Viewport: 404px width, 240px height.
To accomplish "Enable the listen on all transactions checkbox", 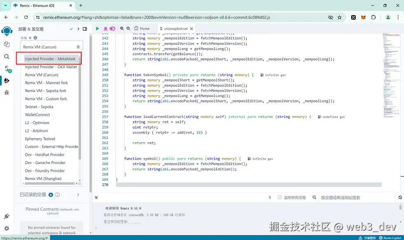I will click(280, 197).
